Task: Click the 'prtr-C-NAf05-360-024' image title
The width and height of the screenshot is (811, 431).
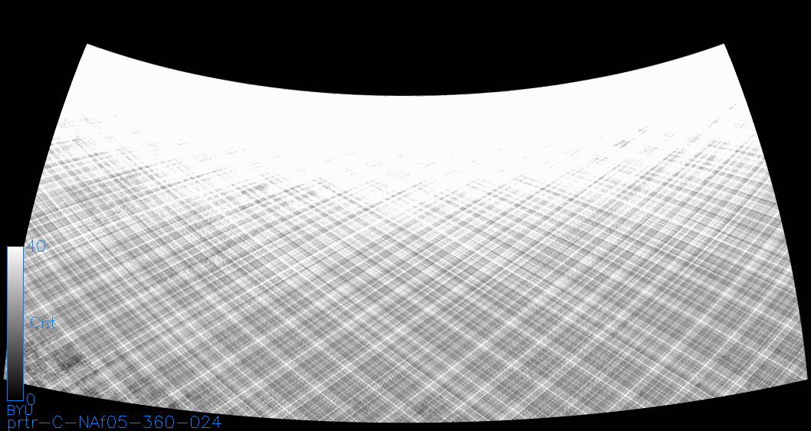Action: 114,423
